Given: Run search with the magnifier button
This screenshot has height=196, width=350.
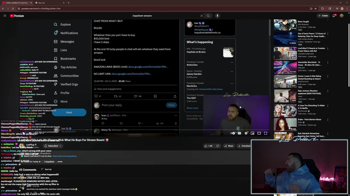Looking at the screenshot, I should click(x=208, y=16).
